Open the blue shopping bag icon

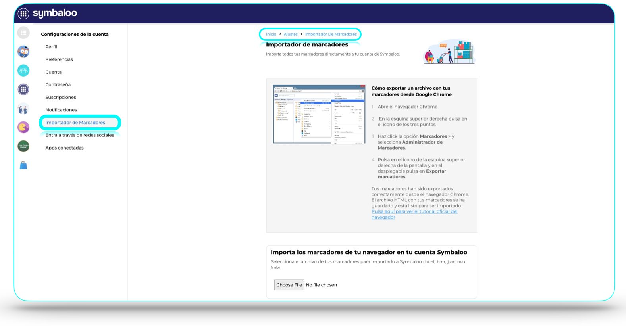(x=23, y=165)
